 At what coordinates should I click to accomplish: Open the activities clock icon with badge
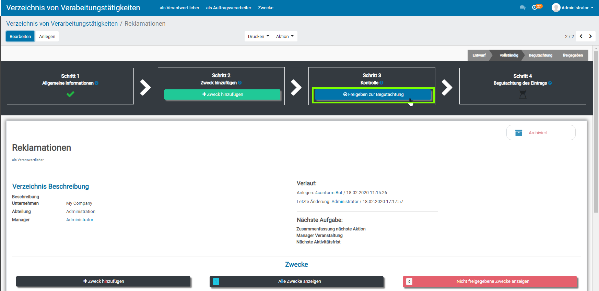coord(535,8)
